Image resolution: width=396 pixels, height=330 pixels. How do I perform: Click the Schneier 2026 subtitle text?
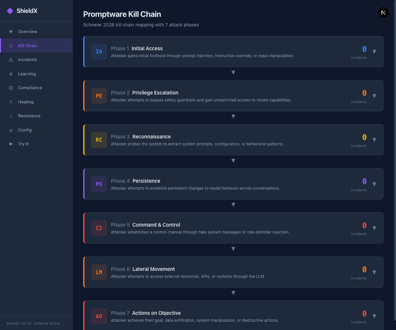(141, 25)
